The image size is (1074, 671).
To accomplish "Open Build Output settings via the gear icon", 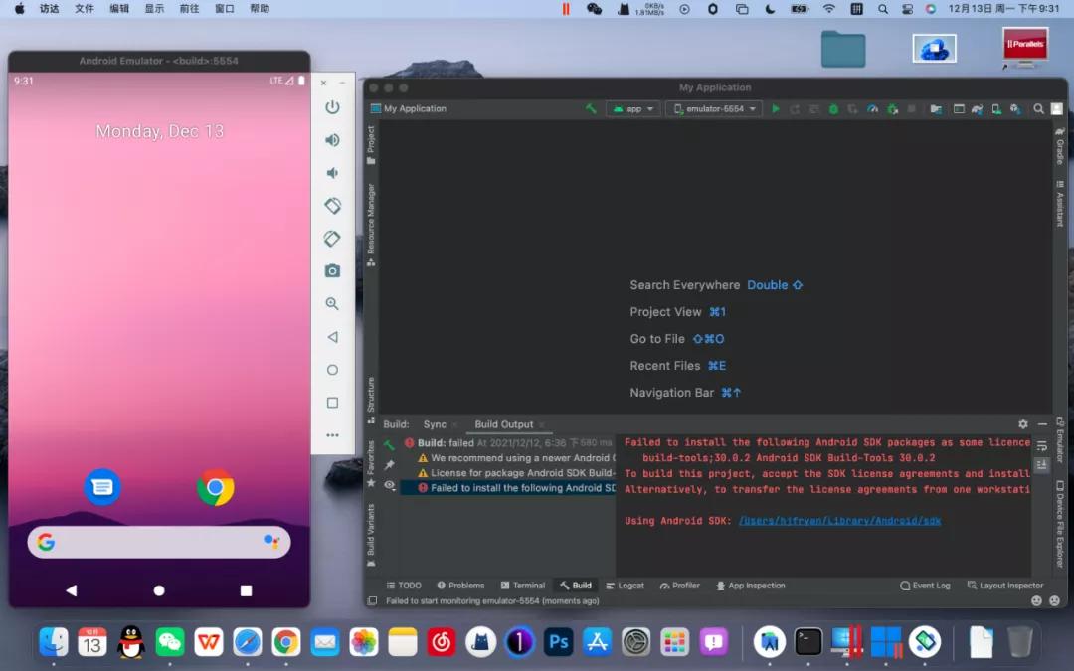I will tap(1023, 423).
